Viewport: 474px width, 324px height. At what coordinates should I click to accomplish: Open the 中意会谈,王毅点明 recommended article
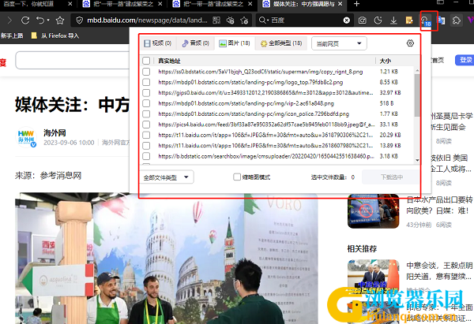(439, 270)
